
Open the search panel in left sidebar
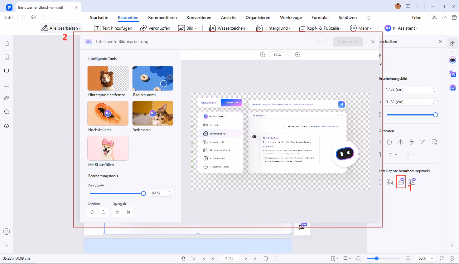click(x=7, y=112)
